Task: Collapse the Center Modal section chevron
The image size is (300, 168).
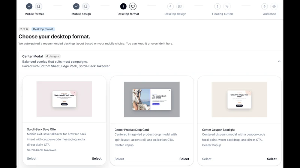Action: click(x=279, y=61)
